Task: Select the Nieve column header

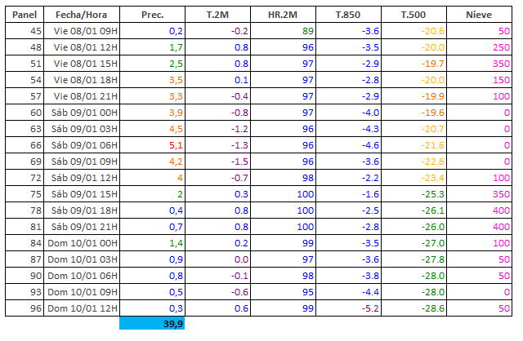Action: (479, 15)
